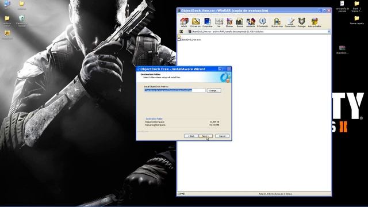The width and height of the screenshot is (368, 207).
Task: Click the Proteger shield icon in WinRAR
Action: (301, 22)
